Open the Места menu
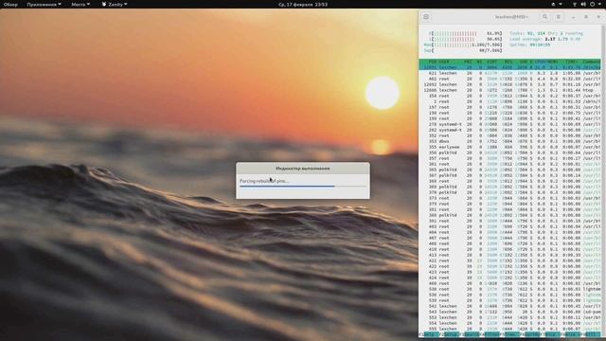The width and height of the screenshot is (606, 341). pos(80,4)
